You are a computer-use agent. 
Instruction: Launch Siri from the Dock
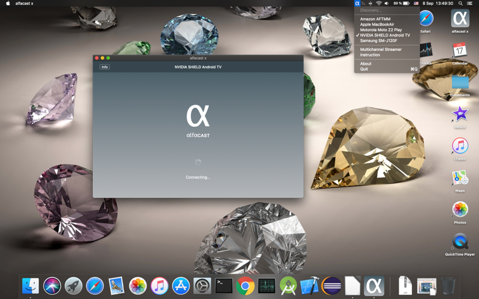click(x=52, y=286)
